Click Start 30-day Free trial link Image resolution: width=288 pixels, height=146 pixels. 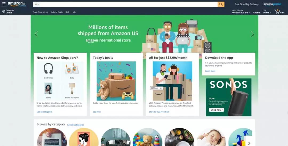tap(159, 112)
